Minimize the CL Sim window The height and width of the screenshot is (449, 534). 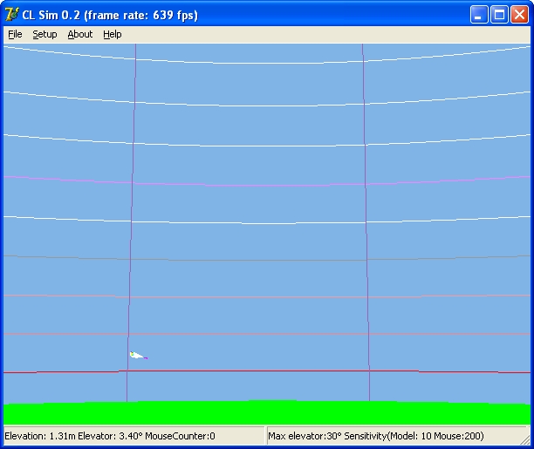480,15
